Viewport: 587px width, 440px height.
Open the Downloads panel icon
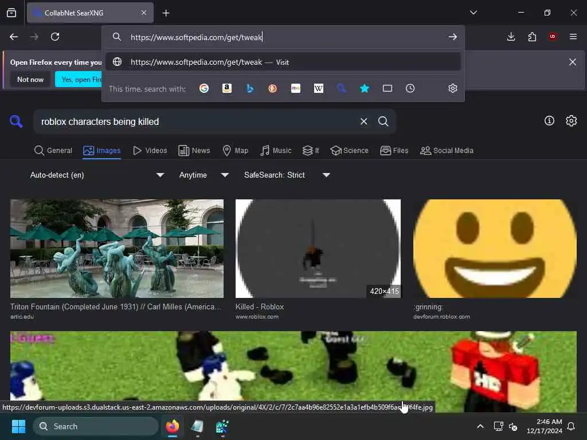(x=511, y=37)
